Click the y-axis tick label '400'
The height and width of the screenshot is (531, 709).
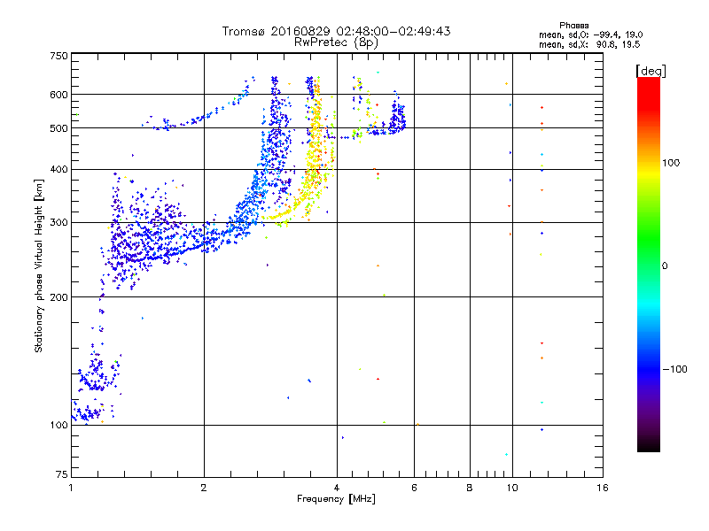click(x=59, y=170)
